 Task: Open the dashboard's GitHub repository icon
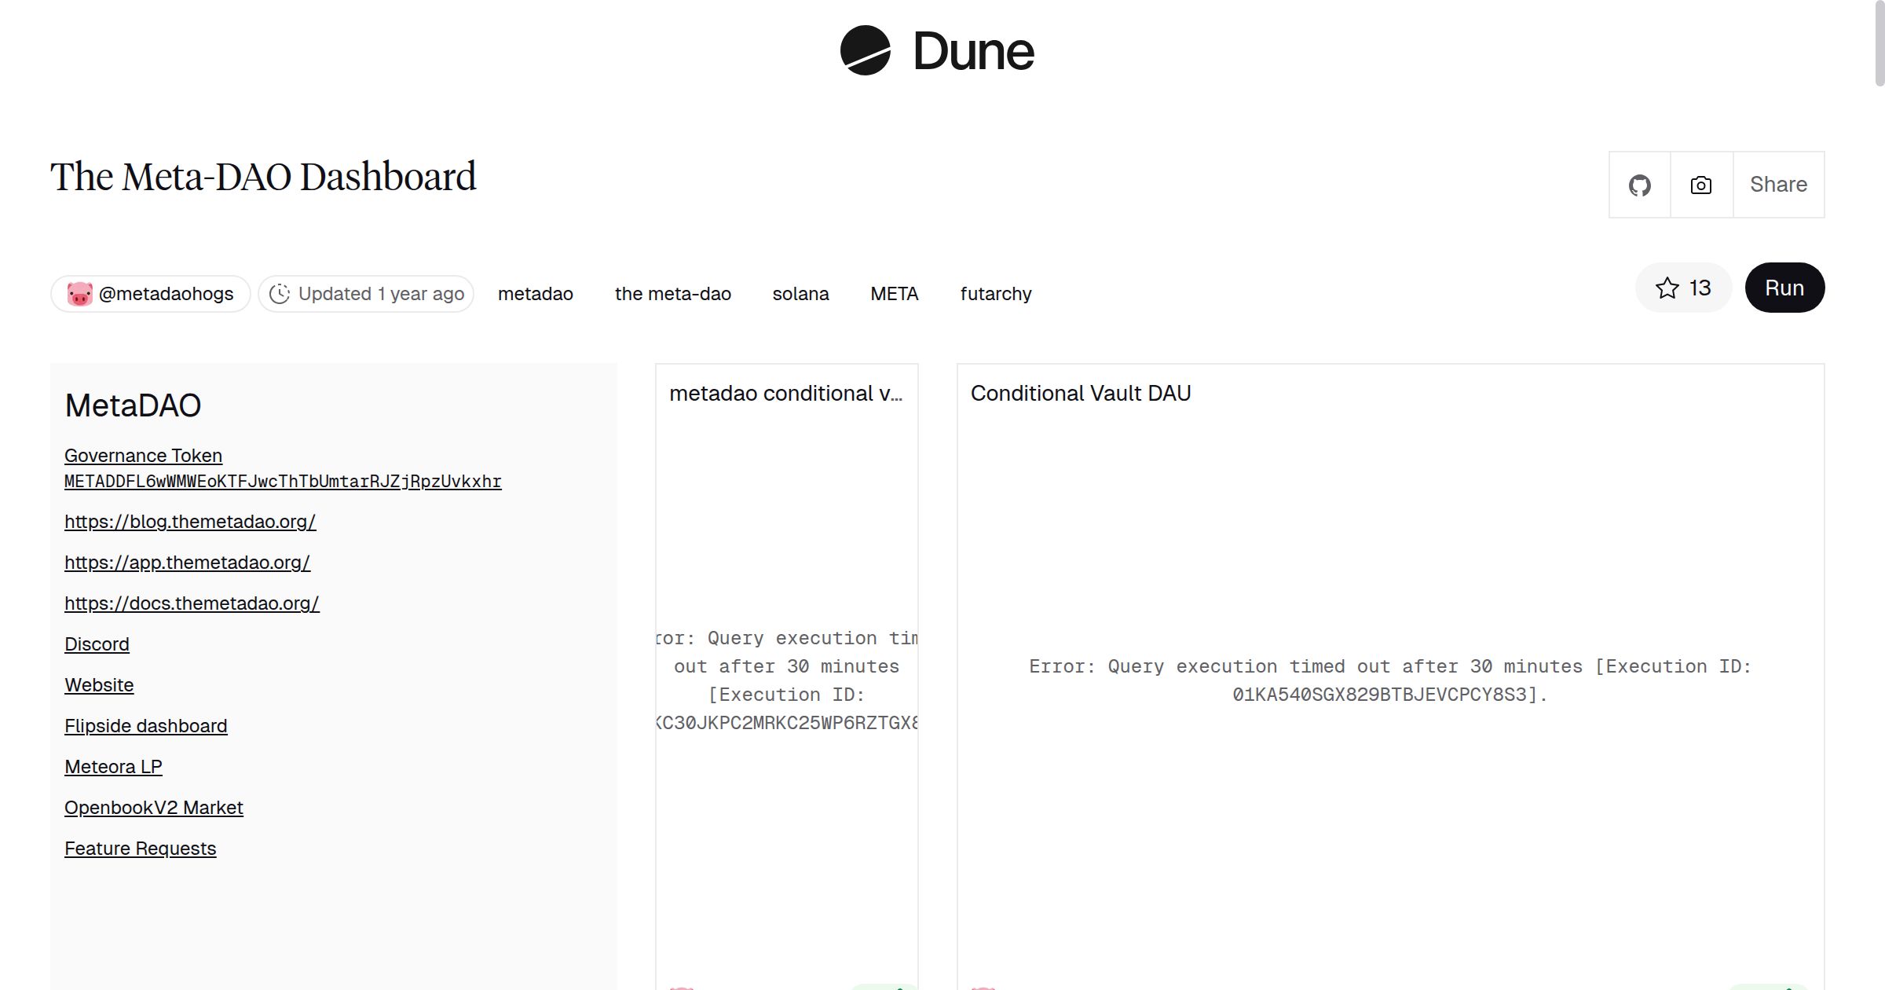[1639, 184]
